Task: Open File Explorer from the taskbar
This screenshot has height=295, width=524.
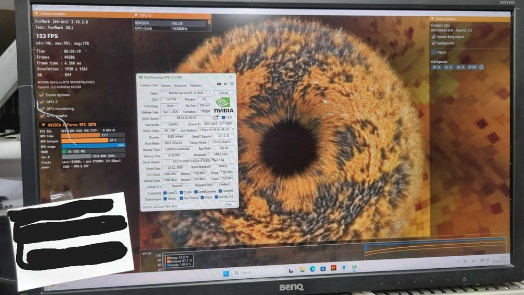Action: click(x=302, y=269)
